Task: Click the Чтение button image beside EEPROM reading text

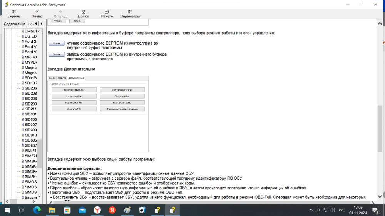Action: (57, 43)
